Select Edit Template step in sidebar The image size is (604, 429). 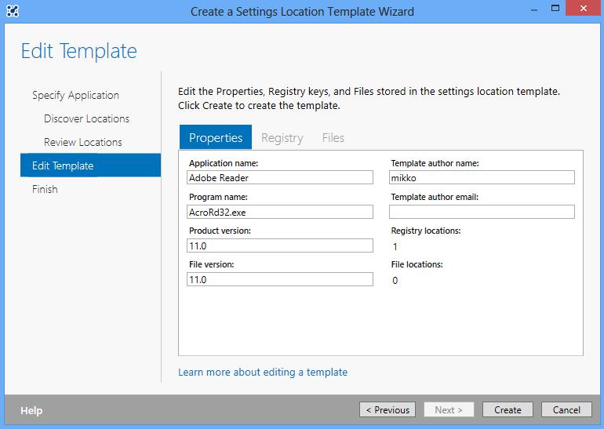click(63, 165)
